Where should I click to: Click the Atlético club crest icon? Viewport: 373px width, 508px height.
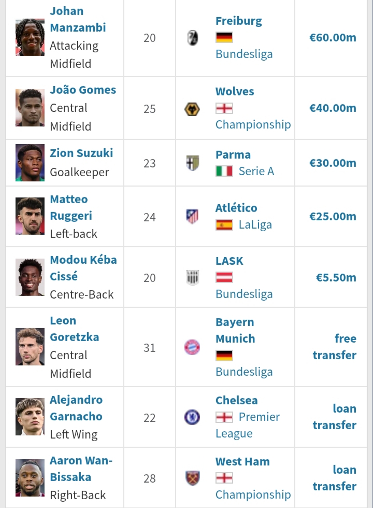click(x=192, y=217)
